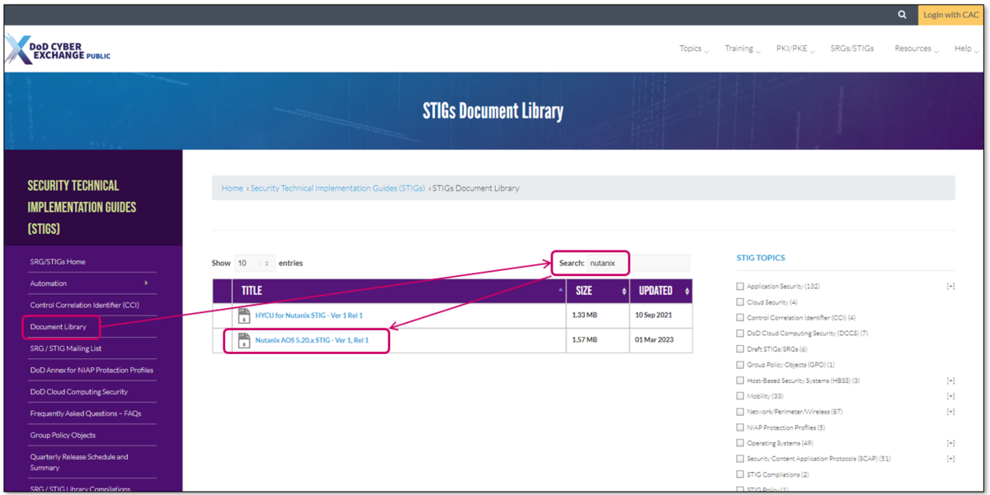Check Network/Perimeter/Wireless (87) topic
The image size is (990, 495).
[740, 412]
